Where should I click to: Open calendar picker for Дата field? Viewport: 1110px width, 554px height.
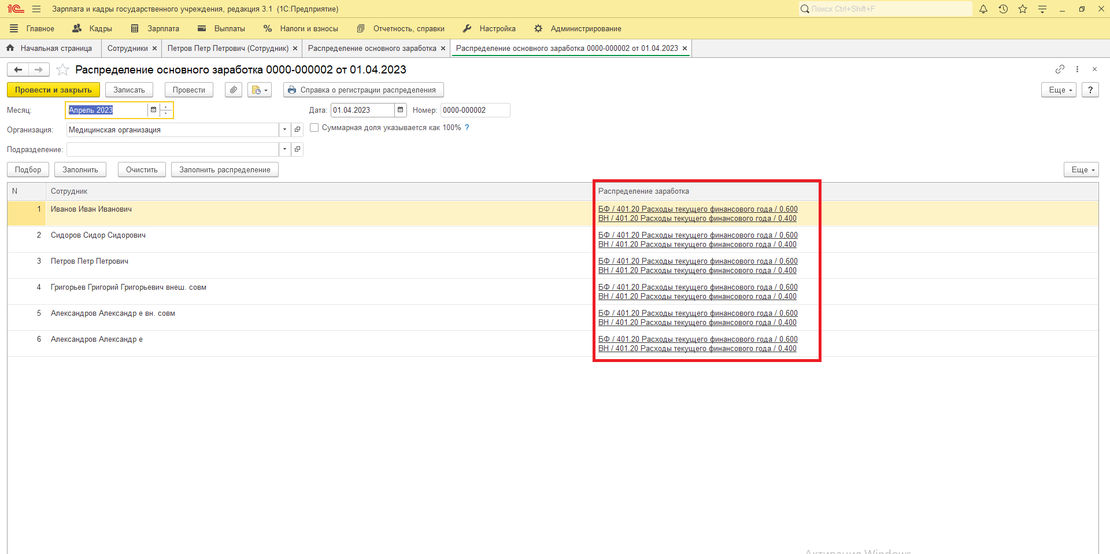400,110
